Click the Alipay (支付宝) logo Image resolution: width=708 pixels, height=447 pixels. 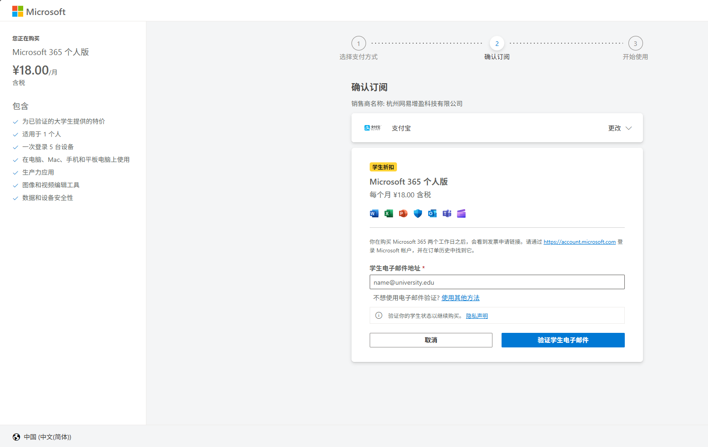[372, 128]
